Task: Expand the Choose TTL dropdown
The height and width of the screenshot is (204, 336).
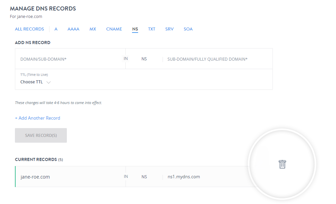Action: pos(35,82)
